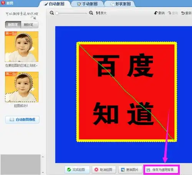192x175 pixels.
Task: Click the zoom slider handle
Action: tap(57, 13)
